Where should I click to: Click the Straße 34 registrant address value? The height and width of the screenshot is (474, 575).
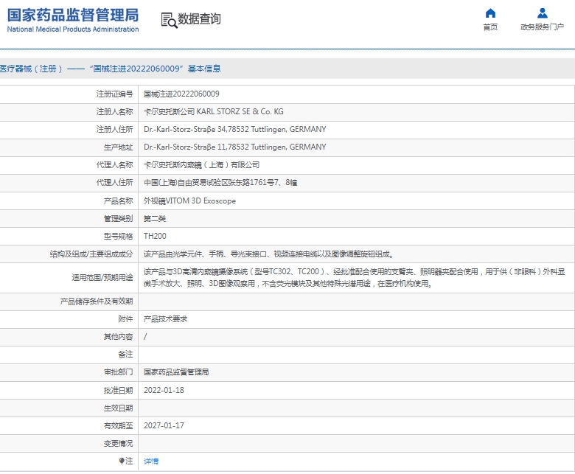pyautogui.click(x=234, y=130)
